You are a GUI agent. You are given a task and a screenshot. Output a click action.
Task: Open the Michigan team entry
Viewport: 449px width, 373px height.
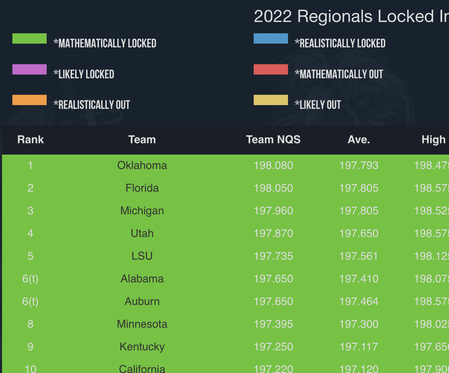142,211
